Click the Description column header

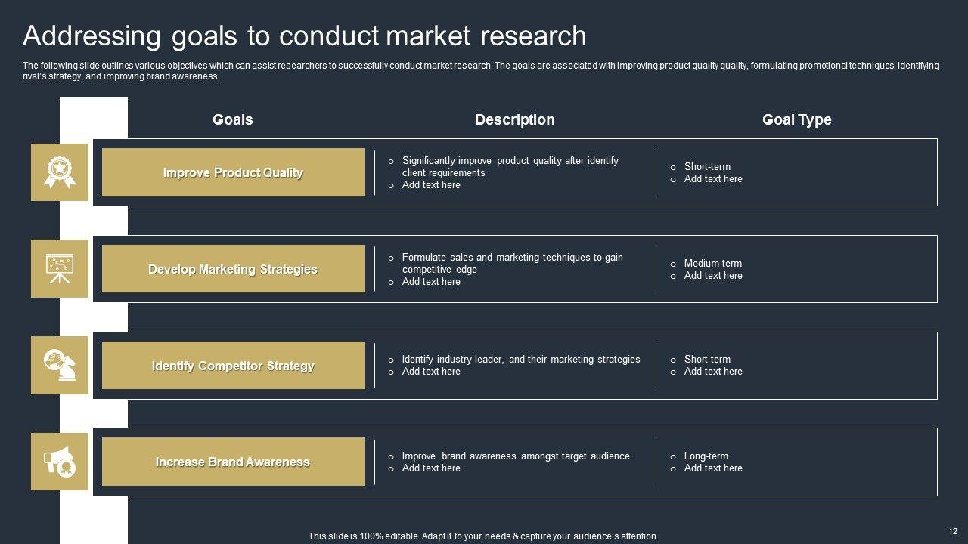514,119
